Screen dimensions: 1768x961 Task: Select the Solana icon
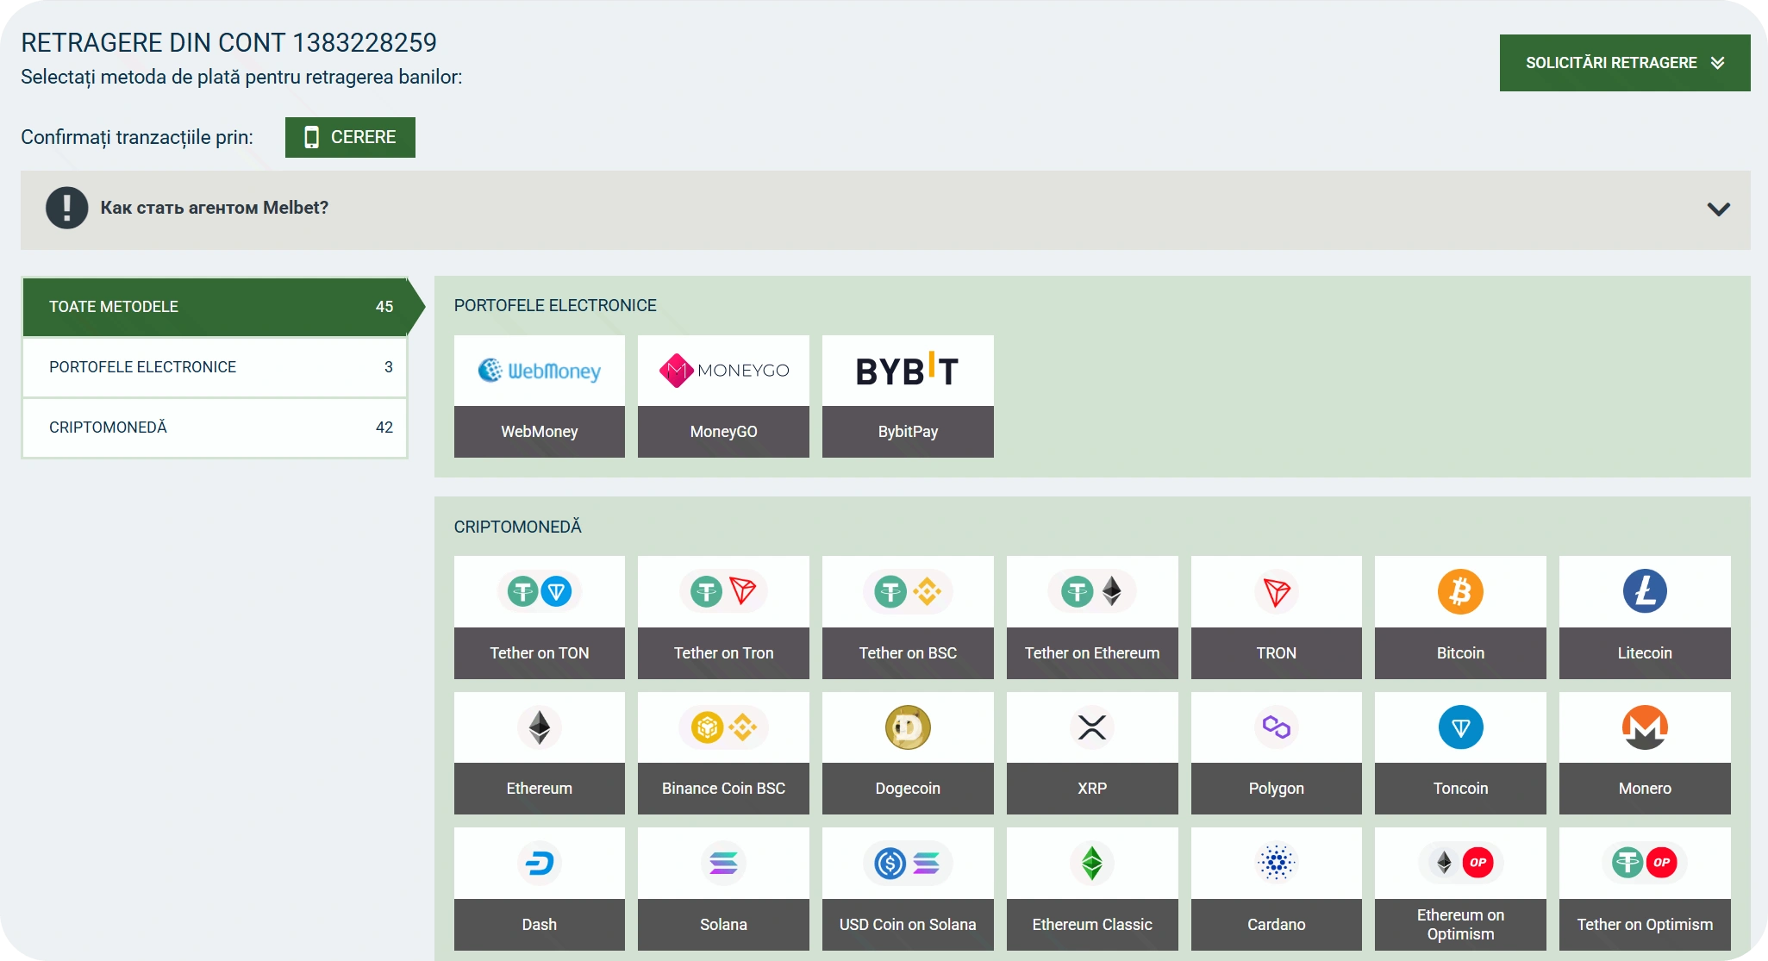point(723,863)
